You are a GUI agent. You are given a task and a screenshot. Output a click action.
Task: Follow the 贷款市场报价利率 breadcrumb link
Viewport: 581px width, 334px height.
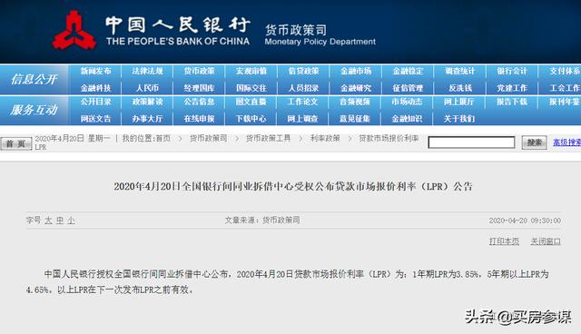click(389, 138)
